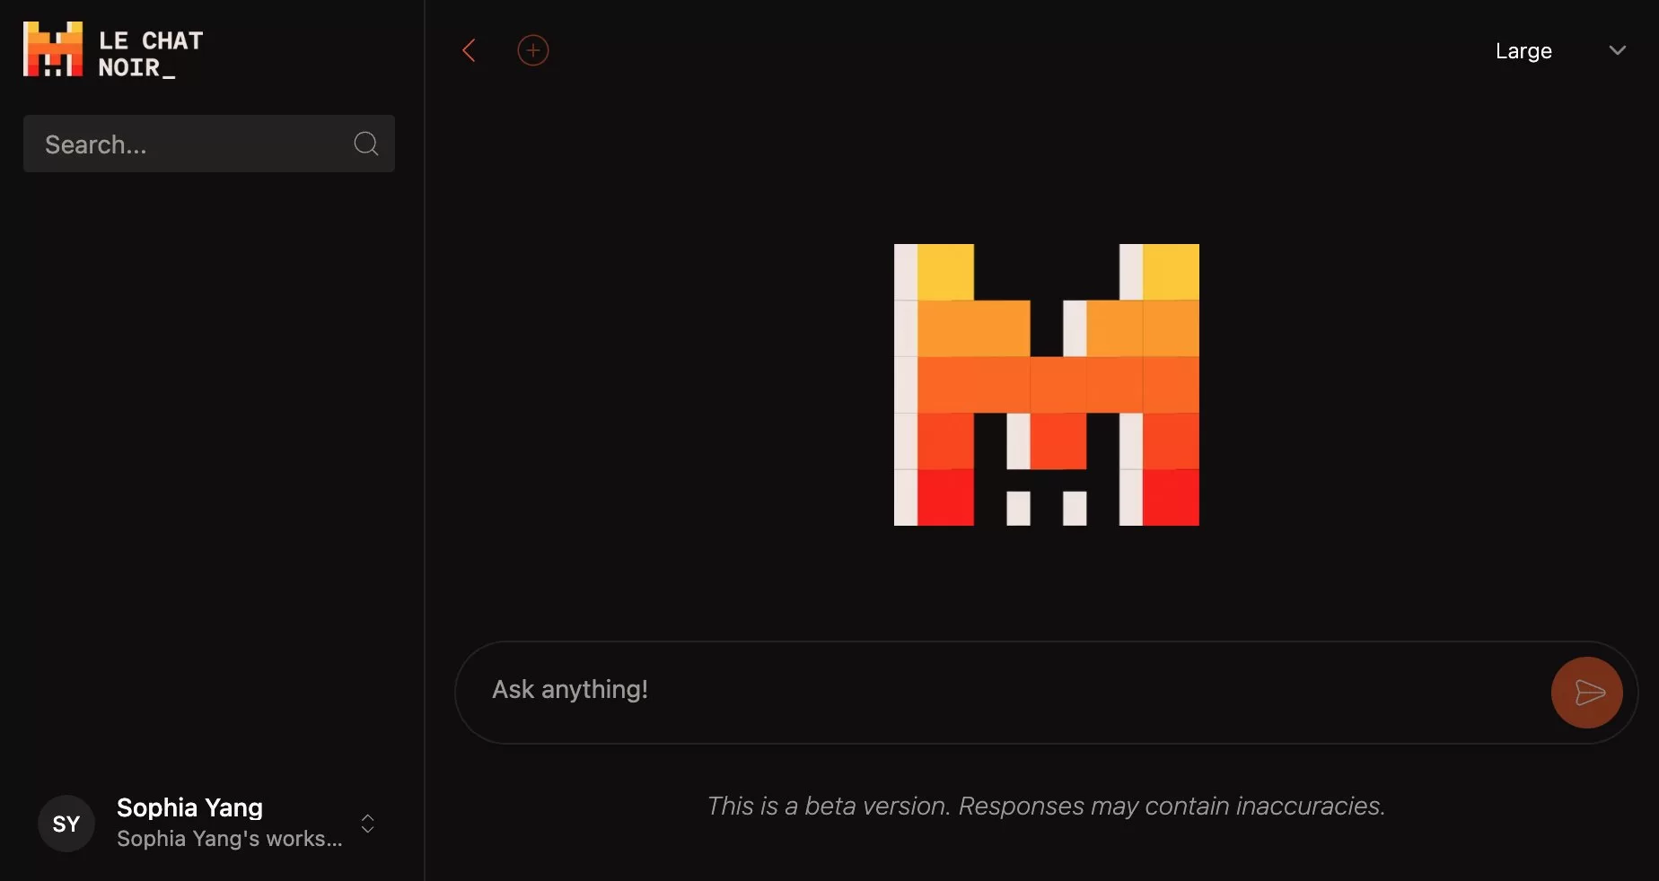The image size is (1659, 881).
Task: Open the "Large" model selector label
Action: (x=1523, y=51)
